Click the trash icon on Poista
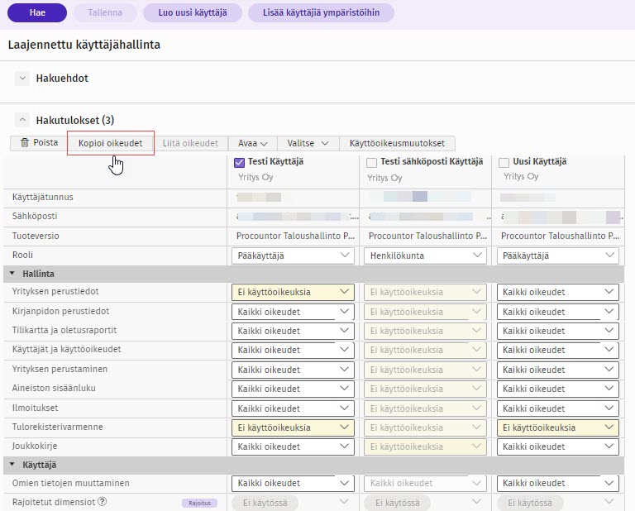Image resolution: width=635 pixels, height=511 pixels. tap(25, 142)
